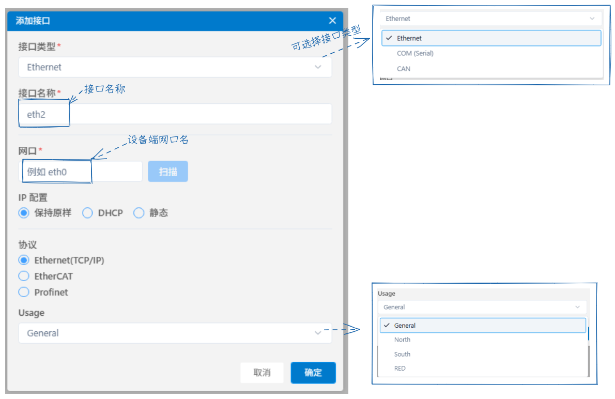Collapse the expanded General dropdown at bottom right

pyautogui.click(x=482, y=307)
